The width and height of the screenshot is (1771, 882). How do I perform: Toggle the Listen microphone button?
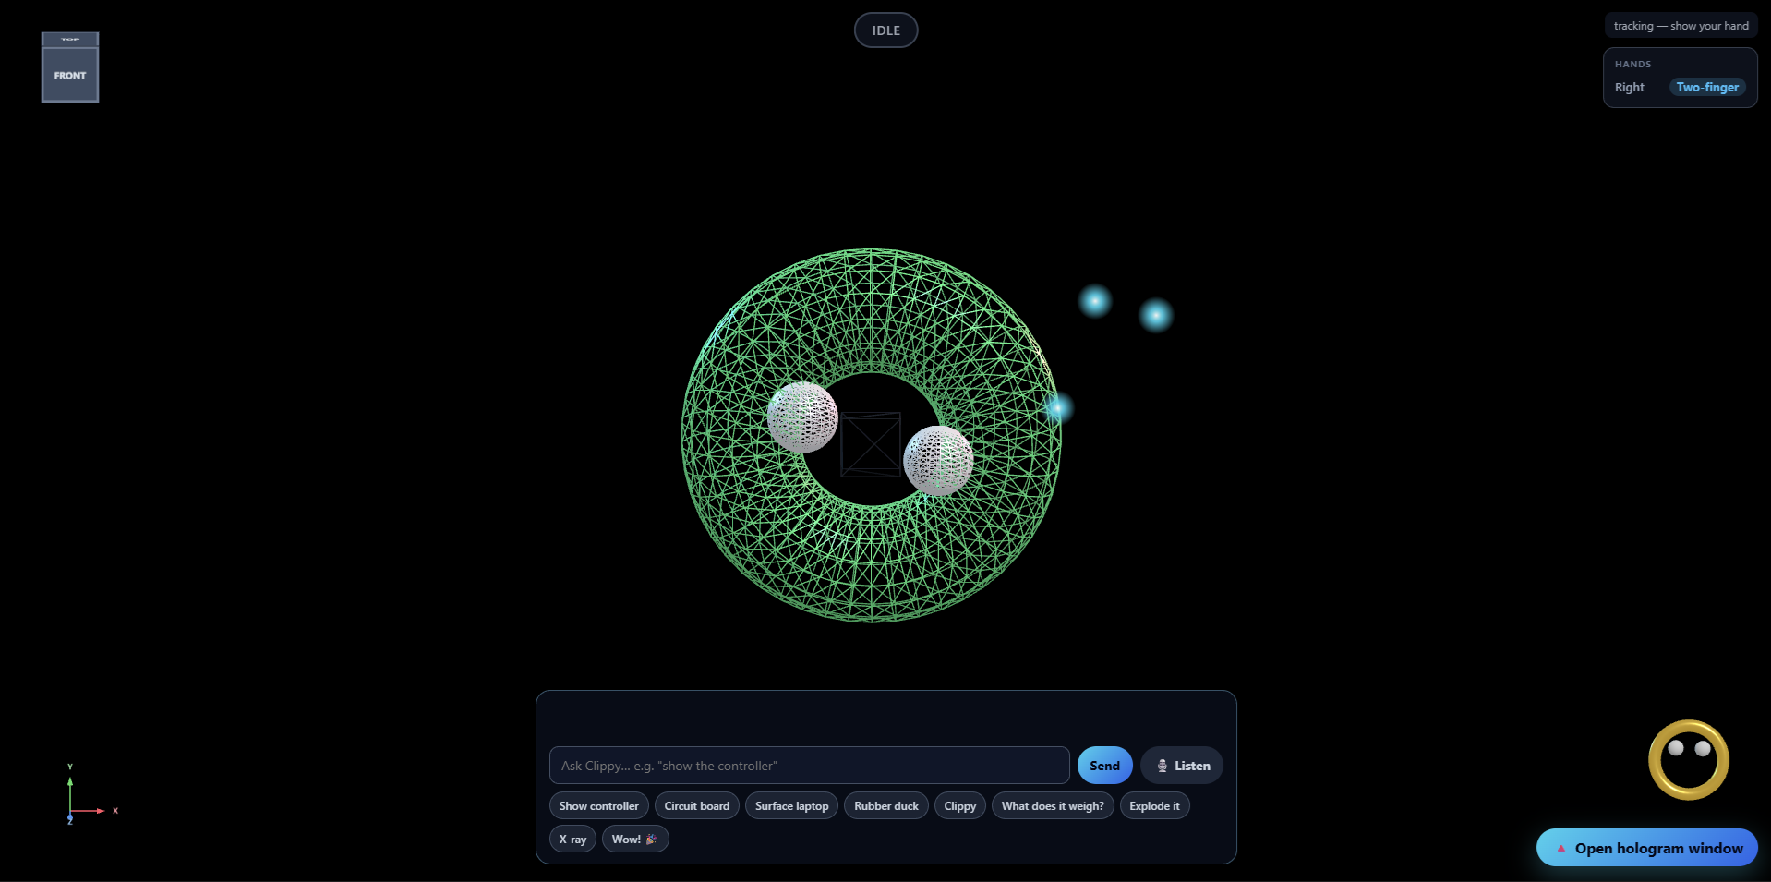point(1182,766)
